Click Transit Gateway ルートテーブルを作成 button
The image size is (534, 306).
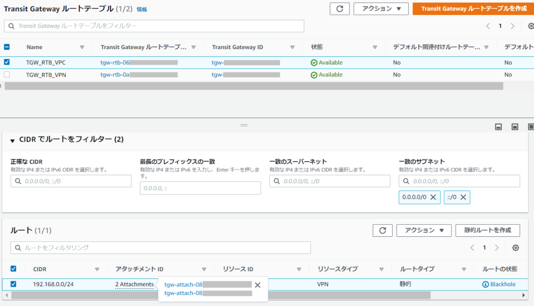[x=474, y=9]
